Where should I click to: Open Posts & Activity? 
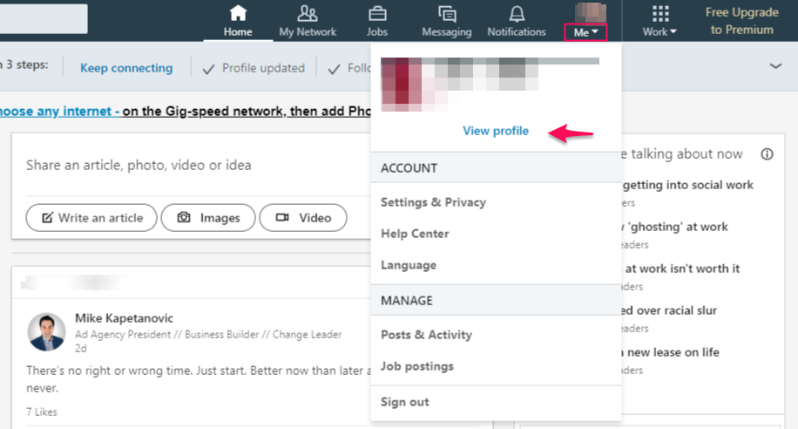[426, 335]
